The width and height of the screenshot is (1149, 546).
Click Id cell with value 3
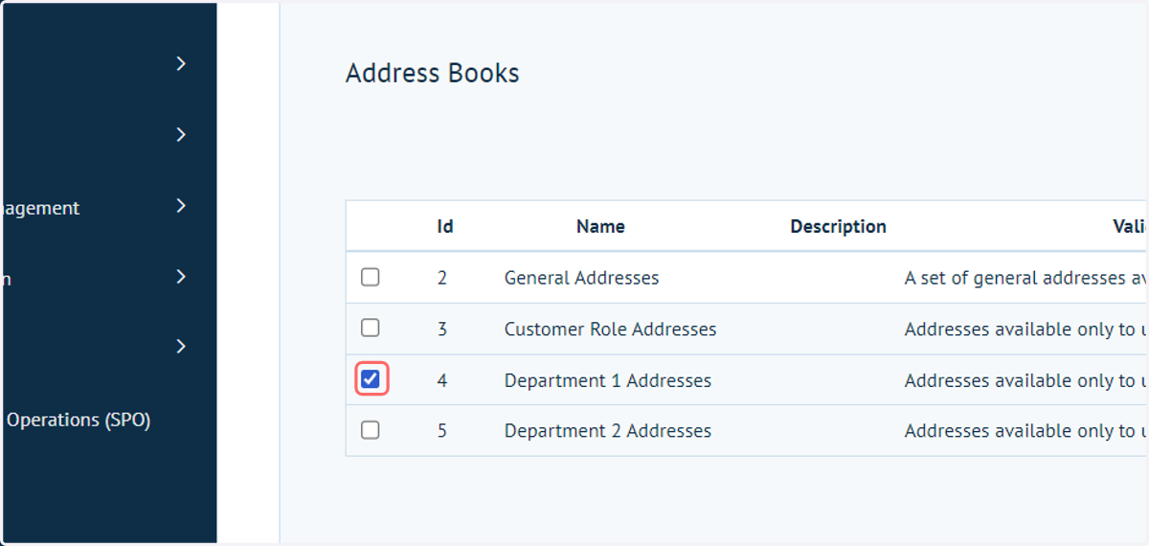pyautogui.click(x=442, y=329)
